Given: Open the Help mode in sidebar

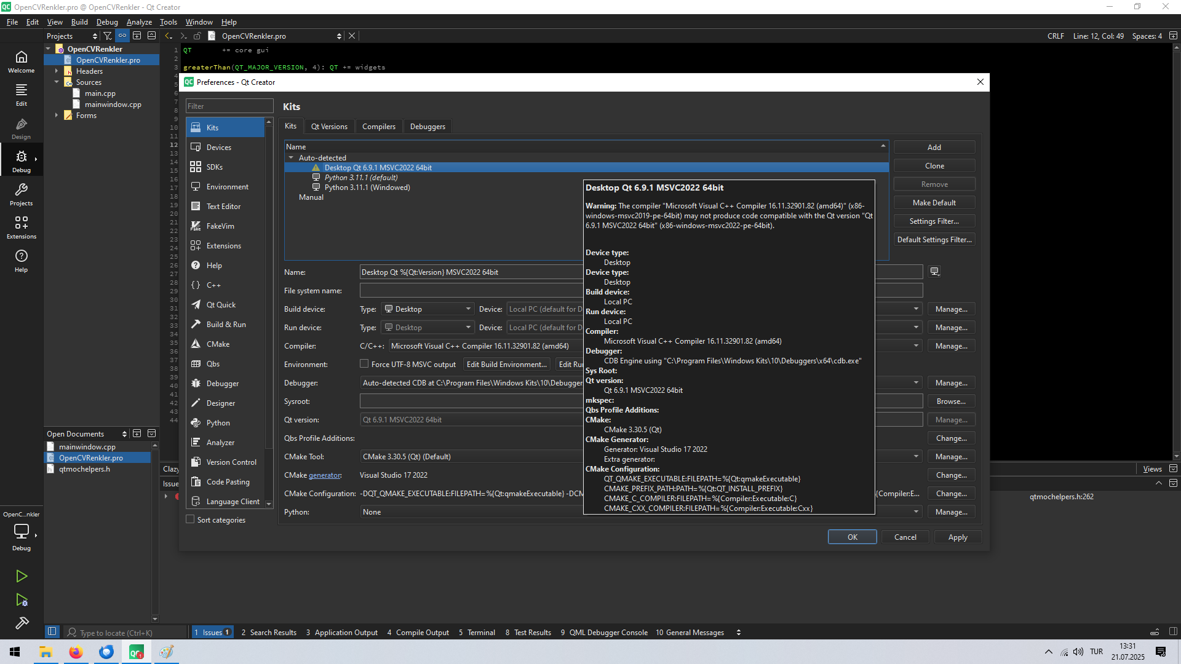Looking at the screenshot, I should [22, 261].
